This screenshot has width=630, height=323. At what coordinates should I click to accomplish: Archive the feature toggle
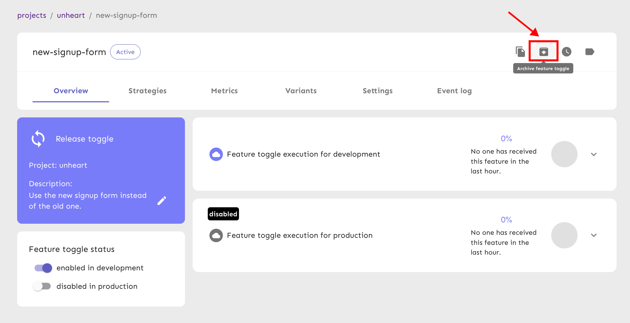[543, 52]
